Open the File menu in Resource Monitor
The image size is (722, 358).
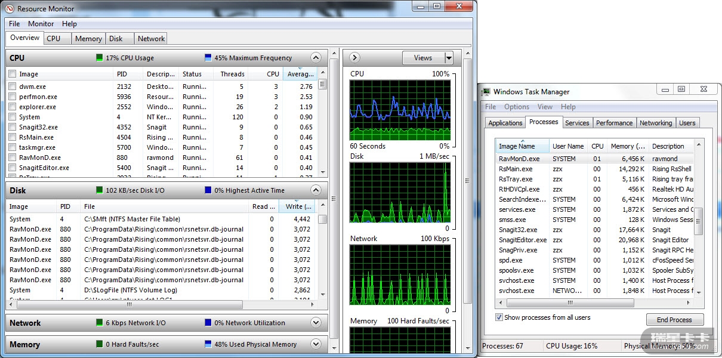(x=14, y=24)
